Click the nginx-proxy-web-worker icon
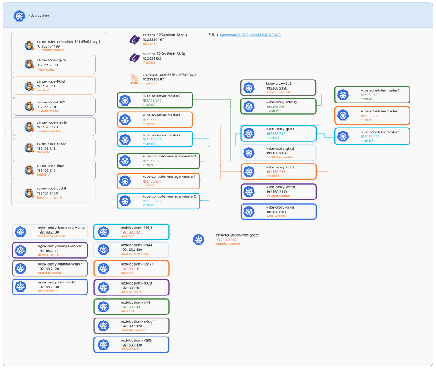 [21, 287]
